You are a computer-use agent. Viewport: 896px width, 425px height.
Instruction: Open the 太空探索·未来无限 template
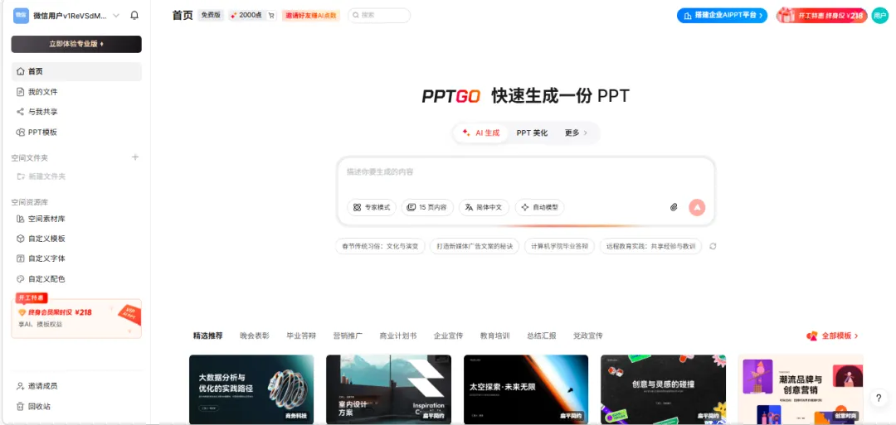coord(526,389)
